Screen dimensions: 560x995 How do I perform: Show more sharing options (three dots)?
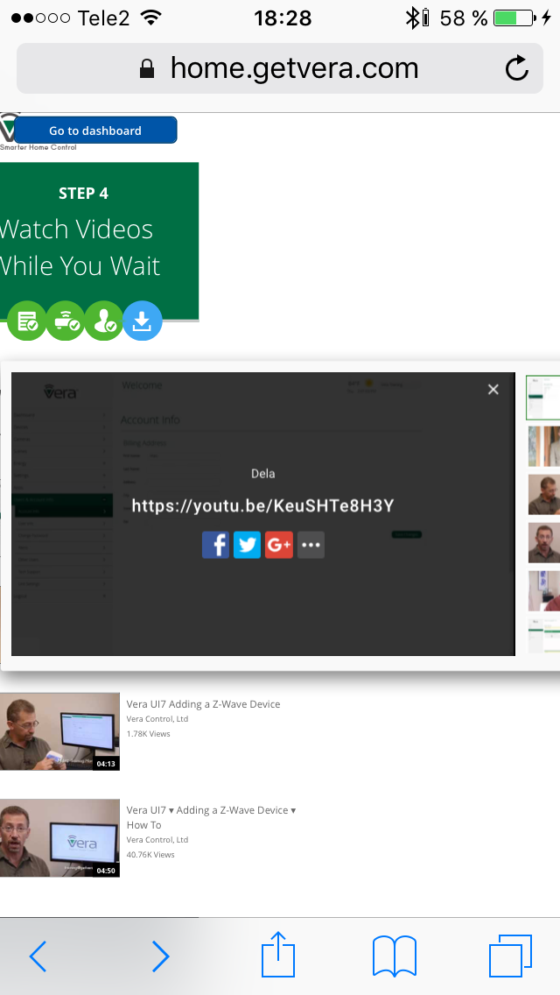(x=311, y=545)
